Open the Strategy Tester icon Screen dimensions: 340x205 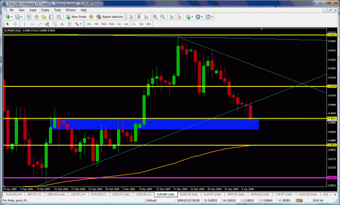59,17
